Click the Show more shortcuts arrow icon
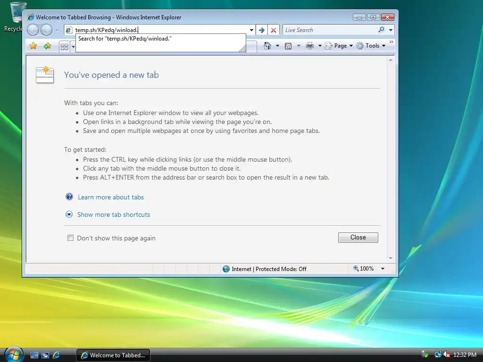Image resolution: width=483 pixels, height=362 pixels. pos(69,214)
